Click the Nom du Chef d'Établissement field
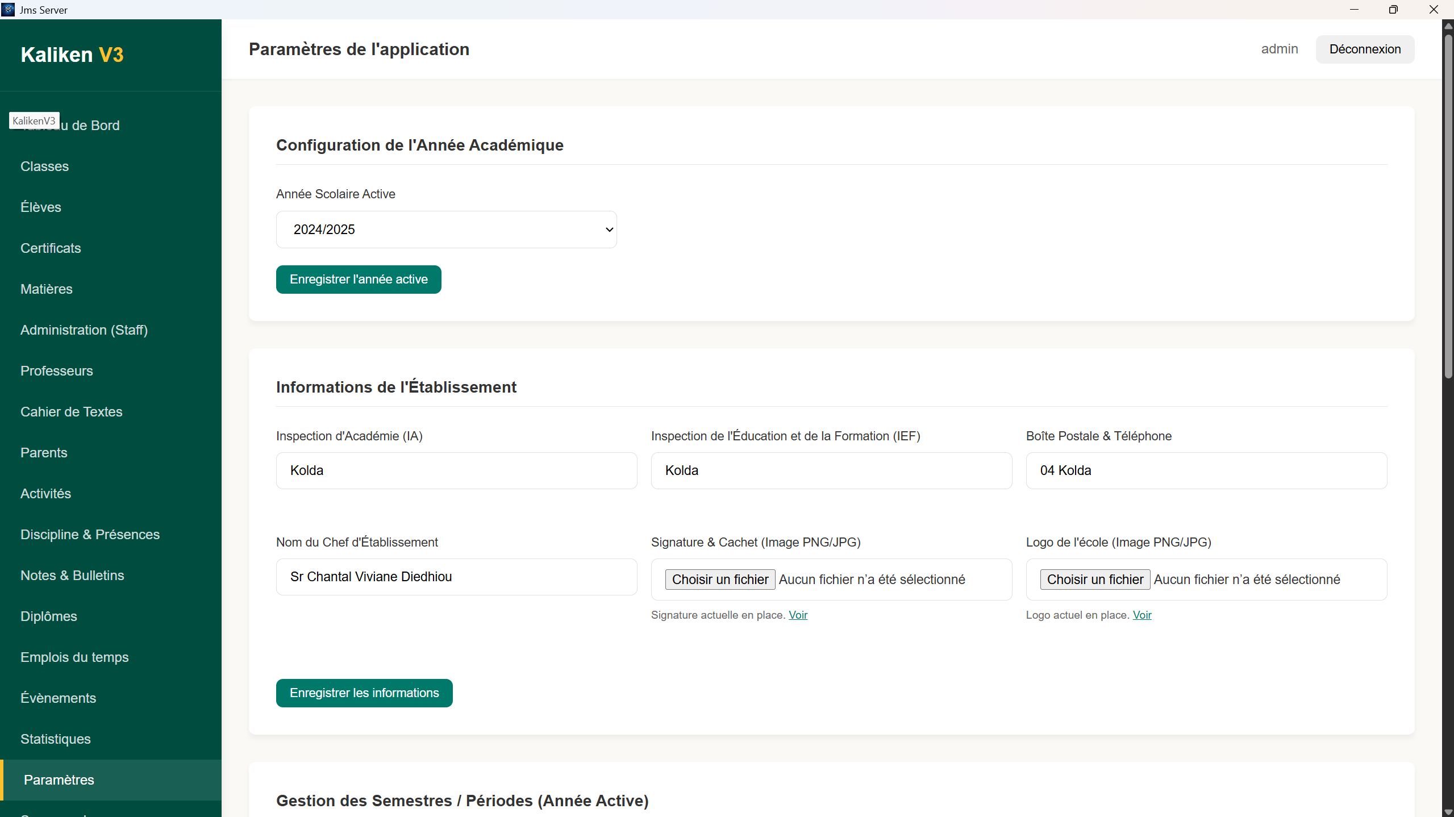This screenshot has height=817, width=1454. point(456,577)
